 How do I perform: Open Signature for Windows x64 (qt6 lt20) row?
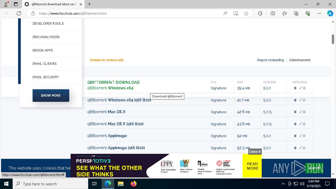(x=218, y=100)
